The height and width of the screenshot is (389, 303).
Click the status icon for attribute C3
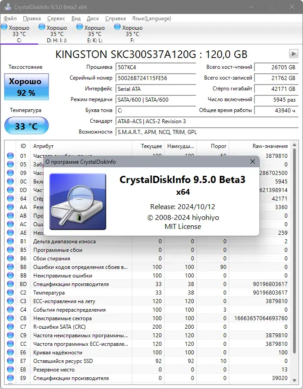click(10, 301)
